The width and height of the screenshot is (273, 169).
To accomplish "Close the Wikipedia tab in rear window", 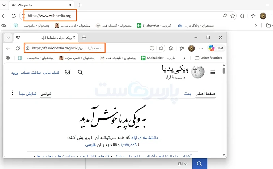I will pyautogui.click(x=70, y=5).
